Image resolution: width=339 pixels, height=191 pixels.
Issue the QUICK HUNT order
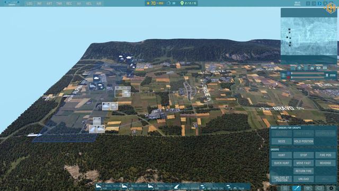click(281, 163)
